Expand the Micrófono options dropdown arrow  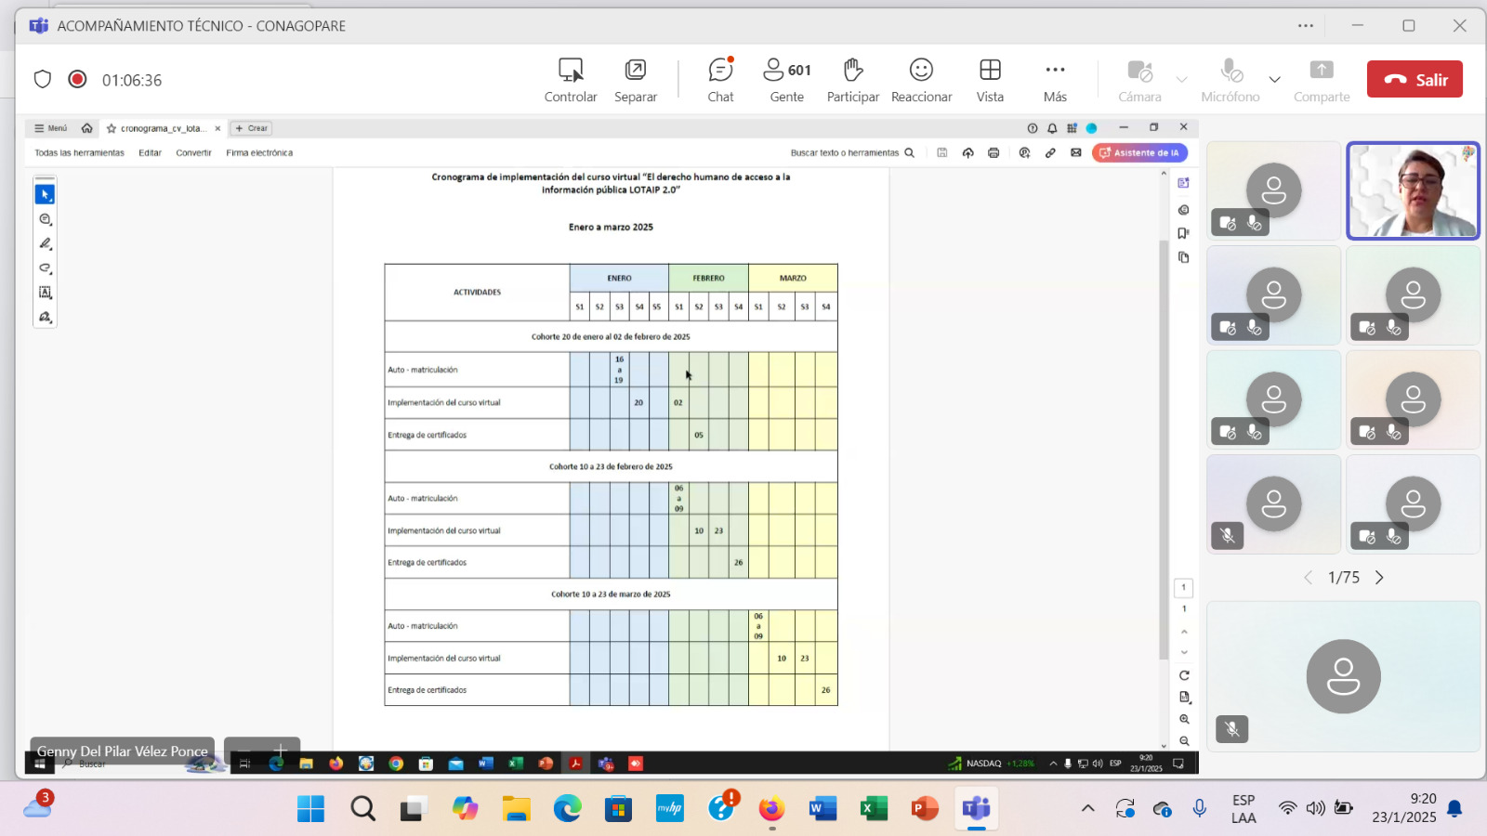[x=1275, y=80]
